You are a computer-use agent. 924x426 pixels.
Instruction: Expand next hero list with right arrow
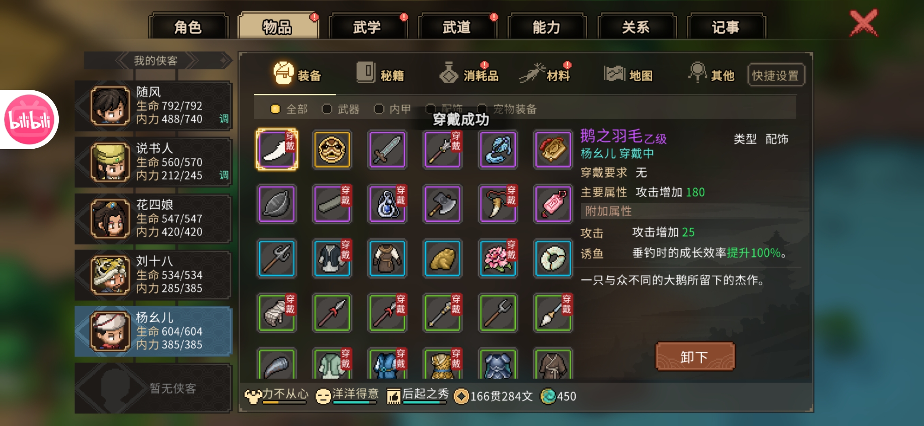pos(225,61)
